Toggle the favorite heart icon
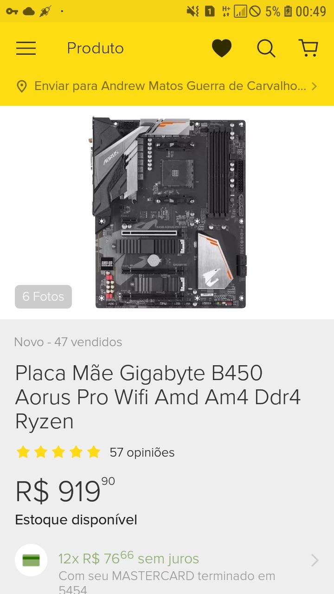The height and width of the screenshot is (594, 334). pos(222,48)
